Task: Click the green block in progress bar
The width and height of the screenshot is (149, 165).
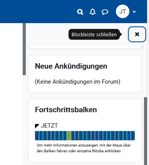Action: click(x=69, y=136)
